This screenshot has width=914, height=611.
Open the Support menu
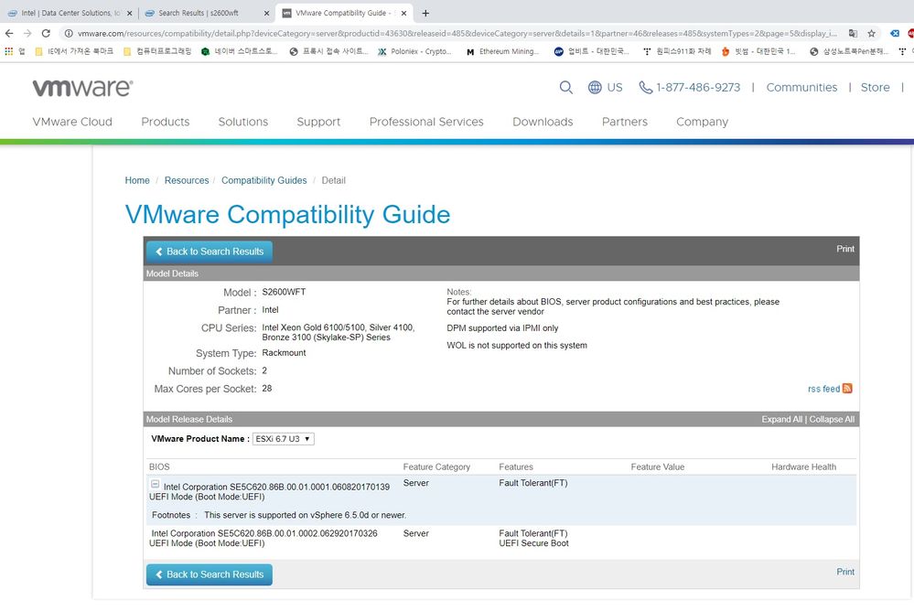point(318,122)
